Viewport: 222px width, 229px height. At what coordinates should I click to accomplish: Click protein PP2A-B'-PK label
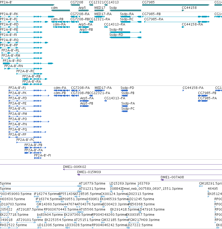17,93
